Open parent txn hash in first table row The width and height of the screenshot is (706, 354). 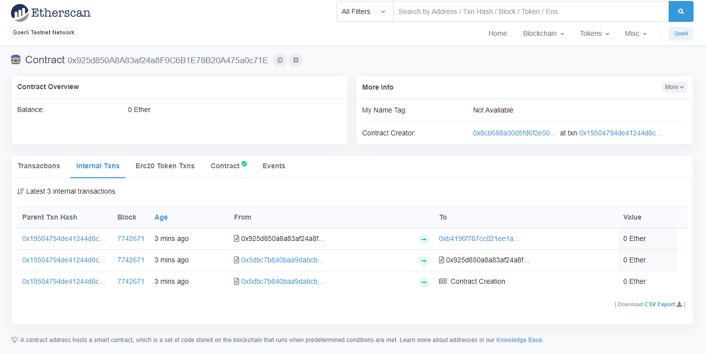(64, 238)
